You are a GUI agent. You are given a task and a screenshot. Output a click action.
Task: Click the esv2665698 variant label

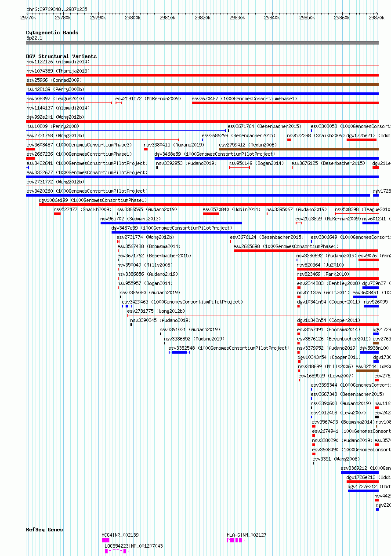[286, 246]
